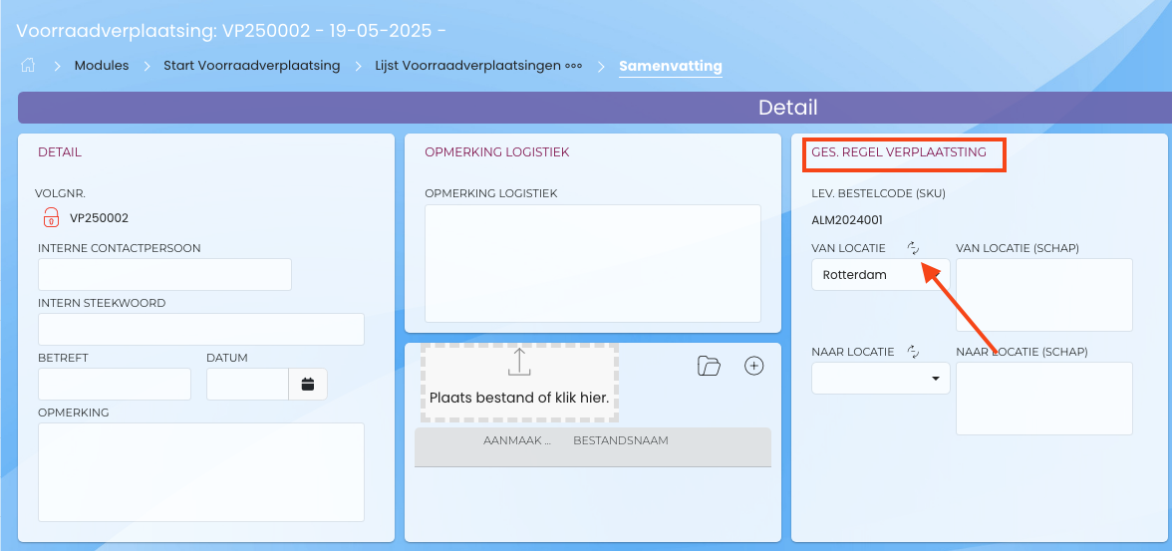Open Start Voorraadverplaatsing breadcrumb
This screenshot has height=551, width=1172.
[x=252, y=66]
